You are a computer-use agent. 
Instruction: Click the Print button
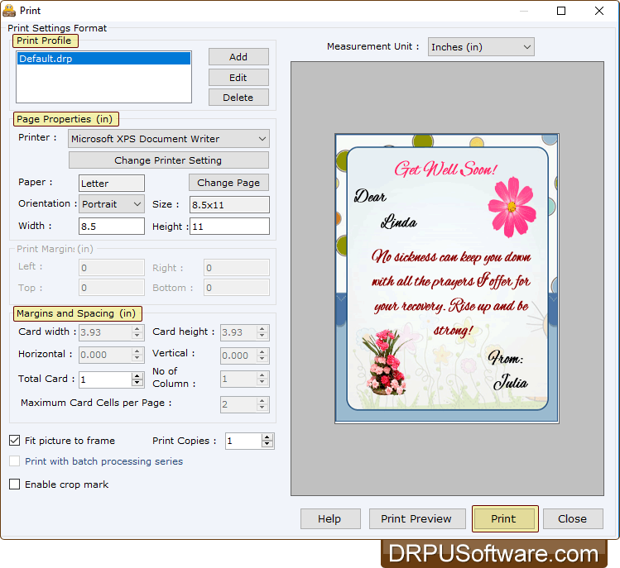click(503, 519)
